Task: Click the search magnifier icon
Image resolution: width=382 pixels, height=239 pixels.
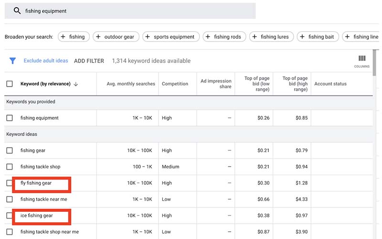Action: [x=17, y=10]
